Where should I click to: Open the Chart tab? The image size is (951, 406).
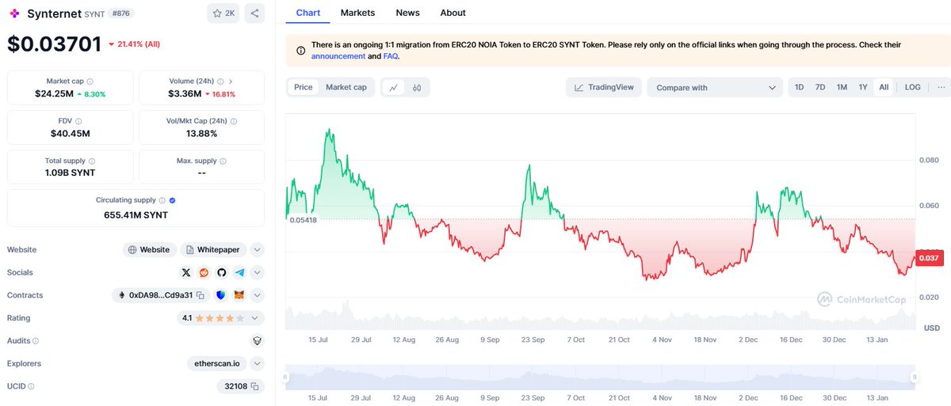pos(307,13)
